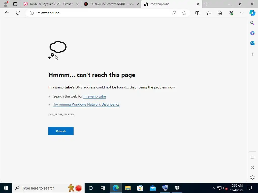
Task: Open link in new window sidebar icon
Action: 252,167
